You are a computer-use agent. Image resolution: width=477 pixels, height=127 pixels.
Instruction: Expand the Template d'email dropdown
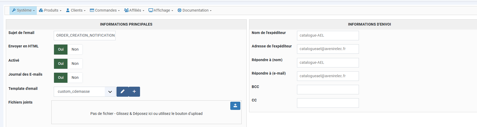110,92
